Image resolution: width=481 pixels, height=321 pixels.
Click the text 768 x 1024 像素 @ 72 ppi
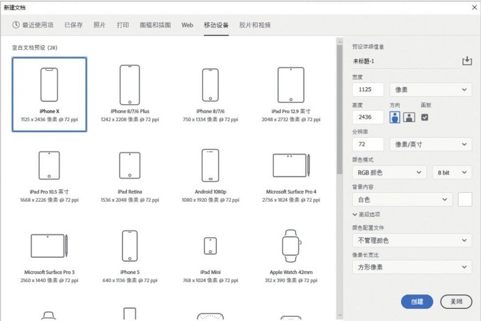210,280
